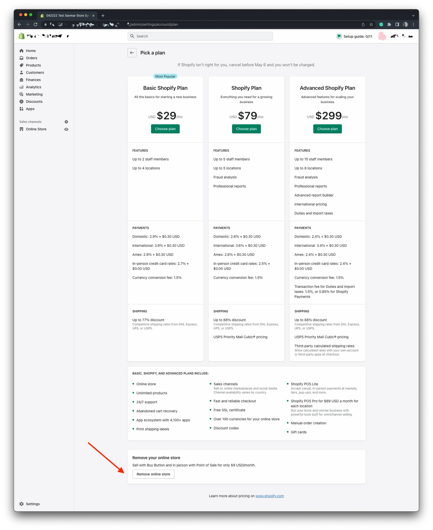Click 'Up to 77% discount' text
433x530 pixels.
[148, 320]
